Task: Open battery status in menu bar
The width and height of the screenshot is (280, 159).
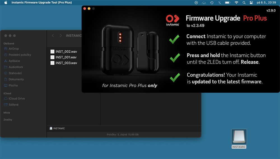Action: click(x=227, y=3)
